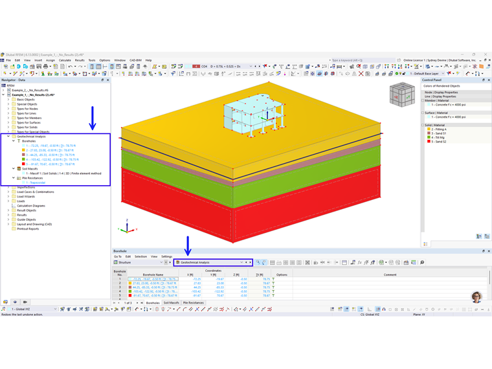
Task: Expand the Load Cases & Combinations node
Action: [8, 192]
